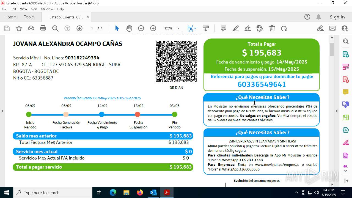Click the vertical scrollbar thumb
This screenshot has height=198, width=352.
pos(332,50)
